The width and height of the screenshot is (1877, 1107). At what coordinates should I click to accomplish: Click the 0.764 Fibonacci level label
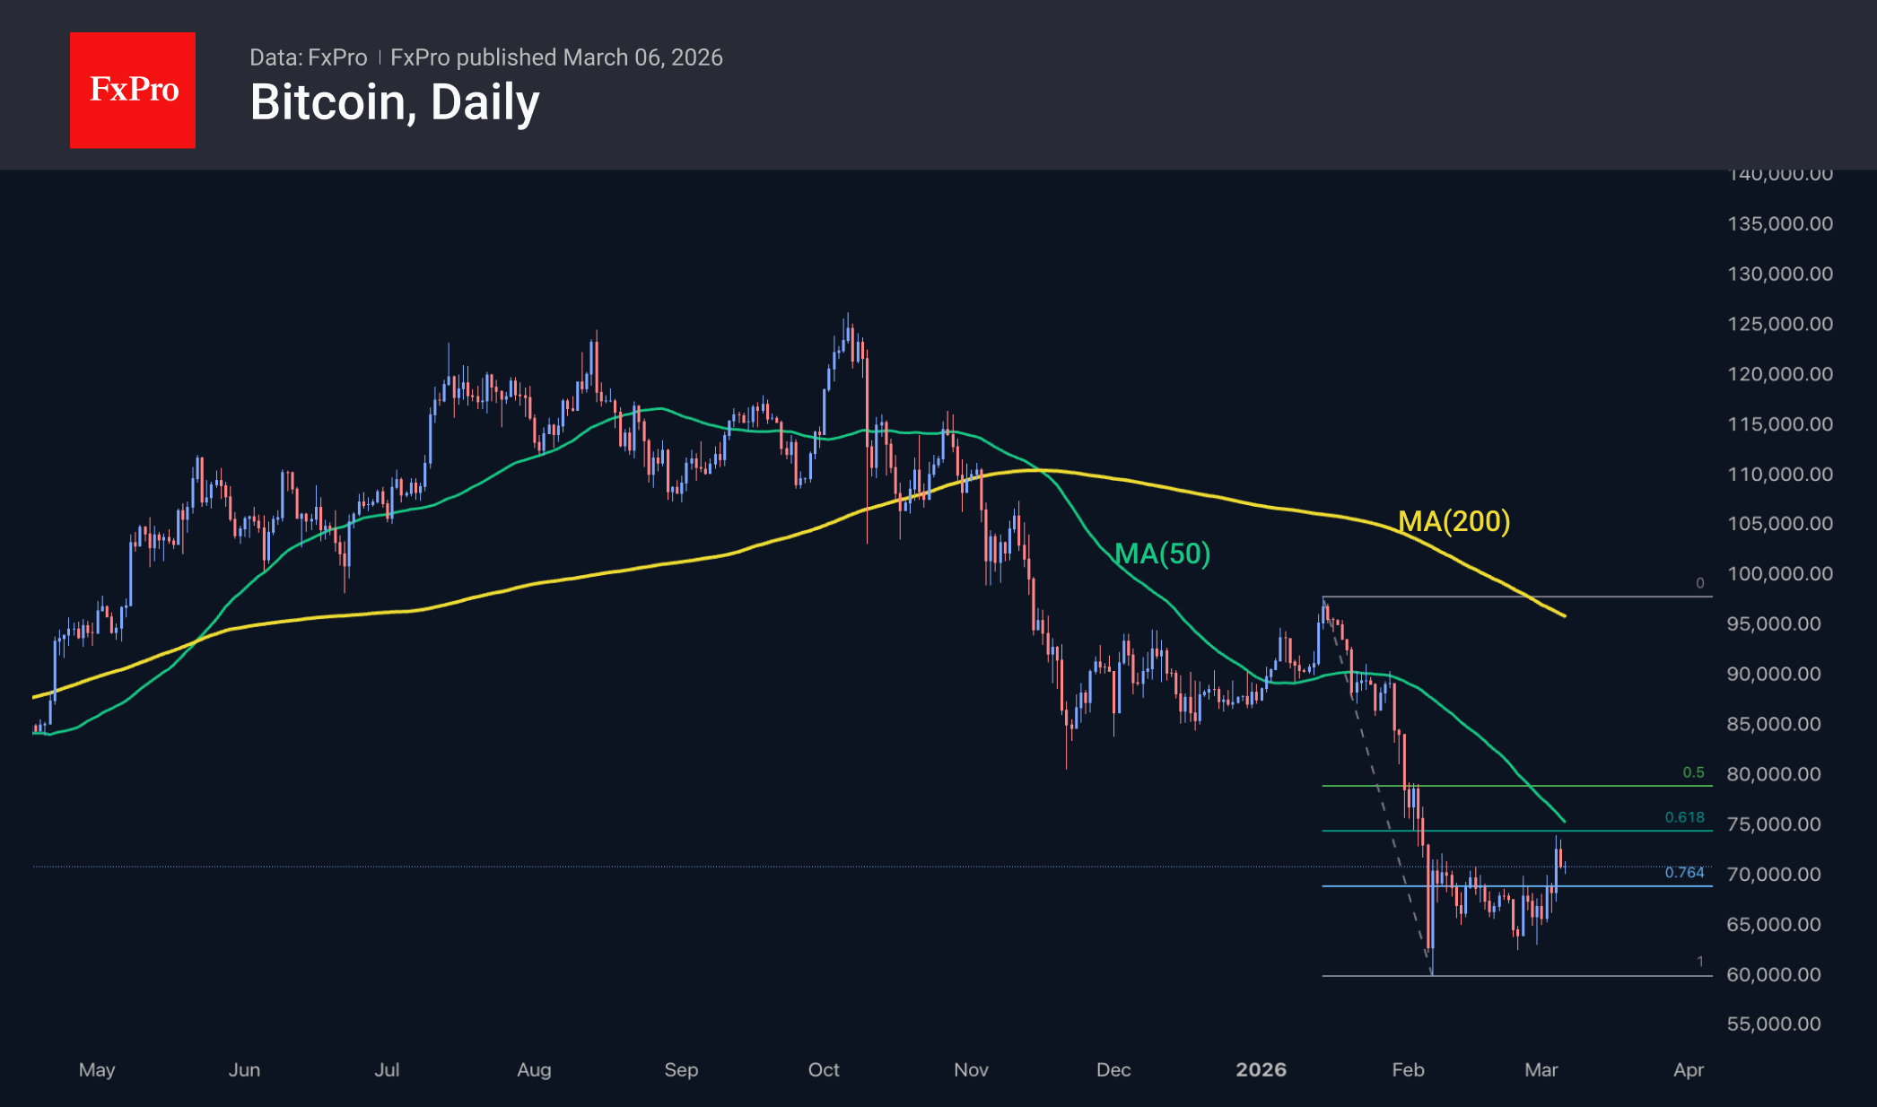click(x=1684, y=872)
